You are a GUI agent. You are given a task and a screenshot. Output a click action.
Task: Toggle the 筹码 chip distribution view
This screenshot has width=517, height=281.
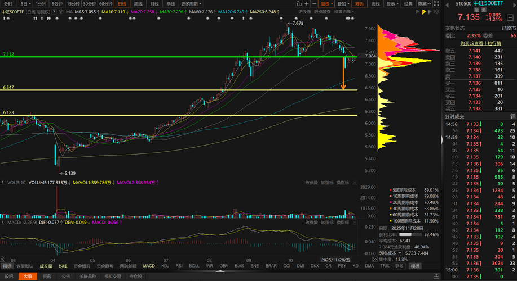click(359, 4)
